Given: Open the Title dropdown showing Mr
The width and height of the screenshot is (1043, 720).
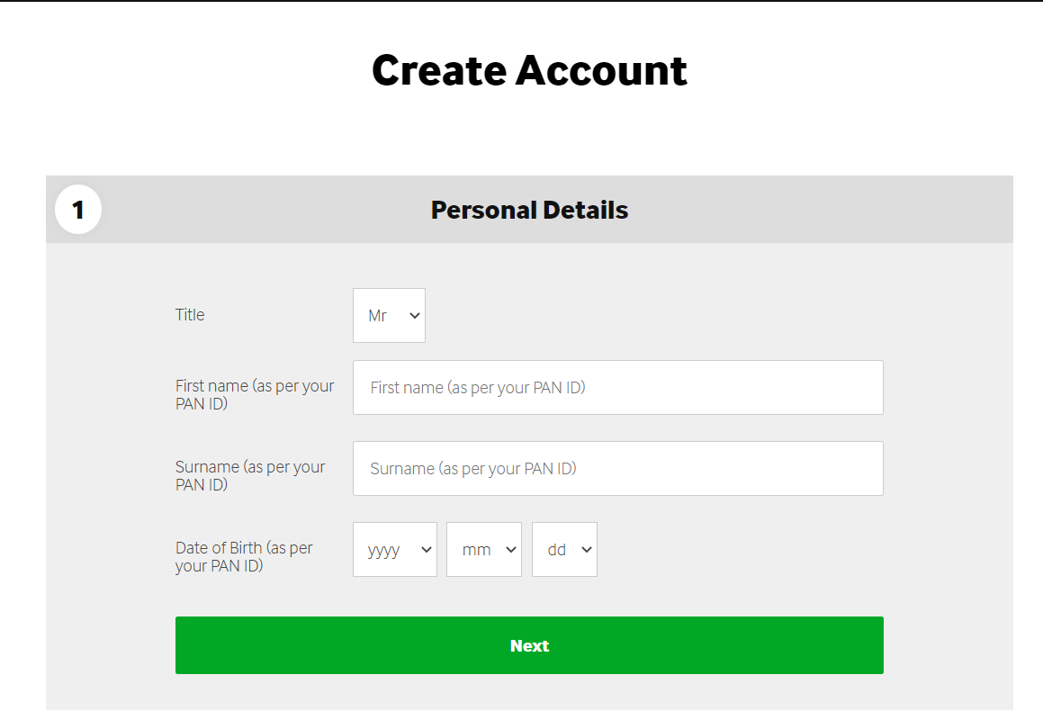Looking at the screenshot, I should [x=389, y=315].
